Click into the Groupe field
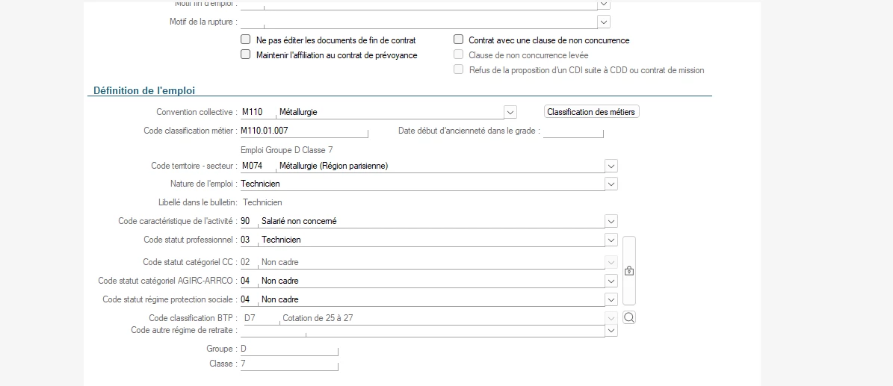The height and width of the screenshot is (386, 893). 288,349
